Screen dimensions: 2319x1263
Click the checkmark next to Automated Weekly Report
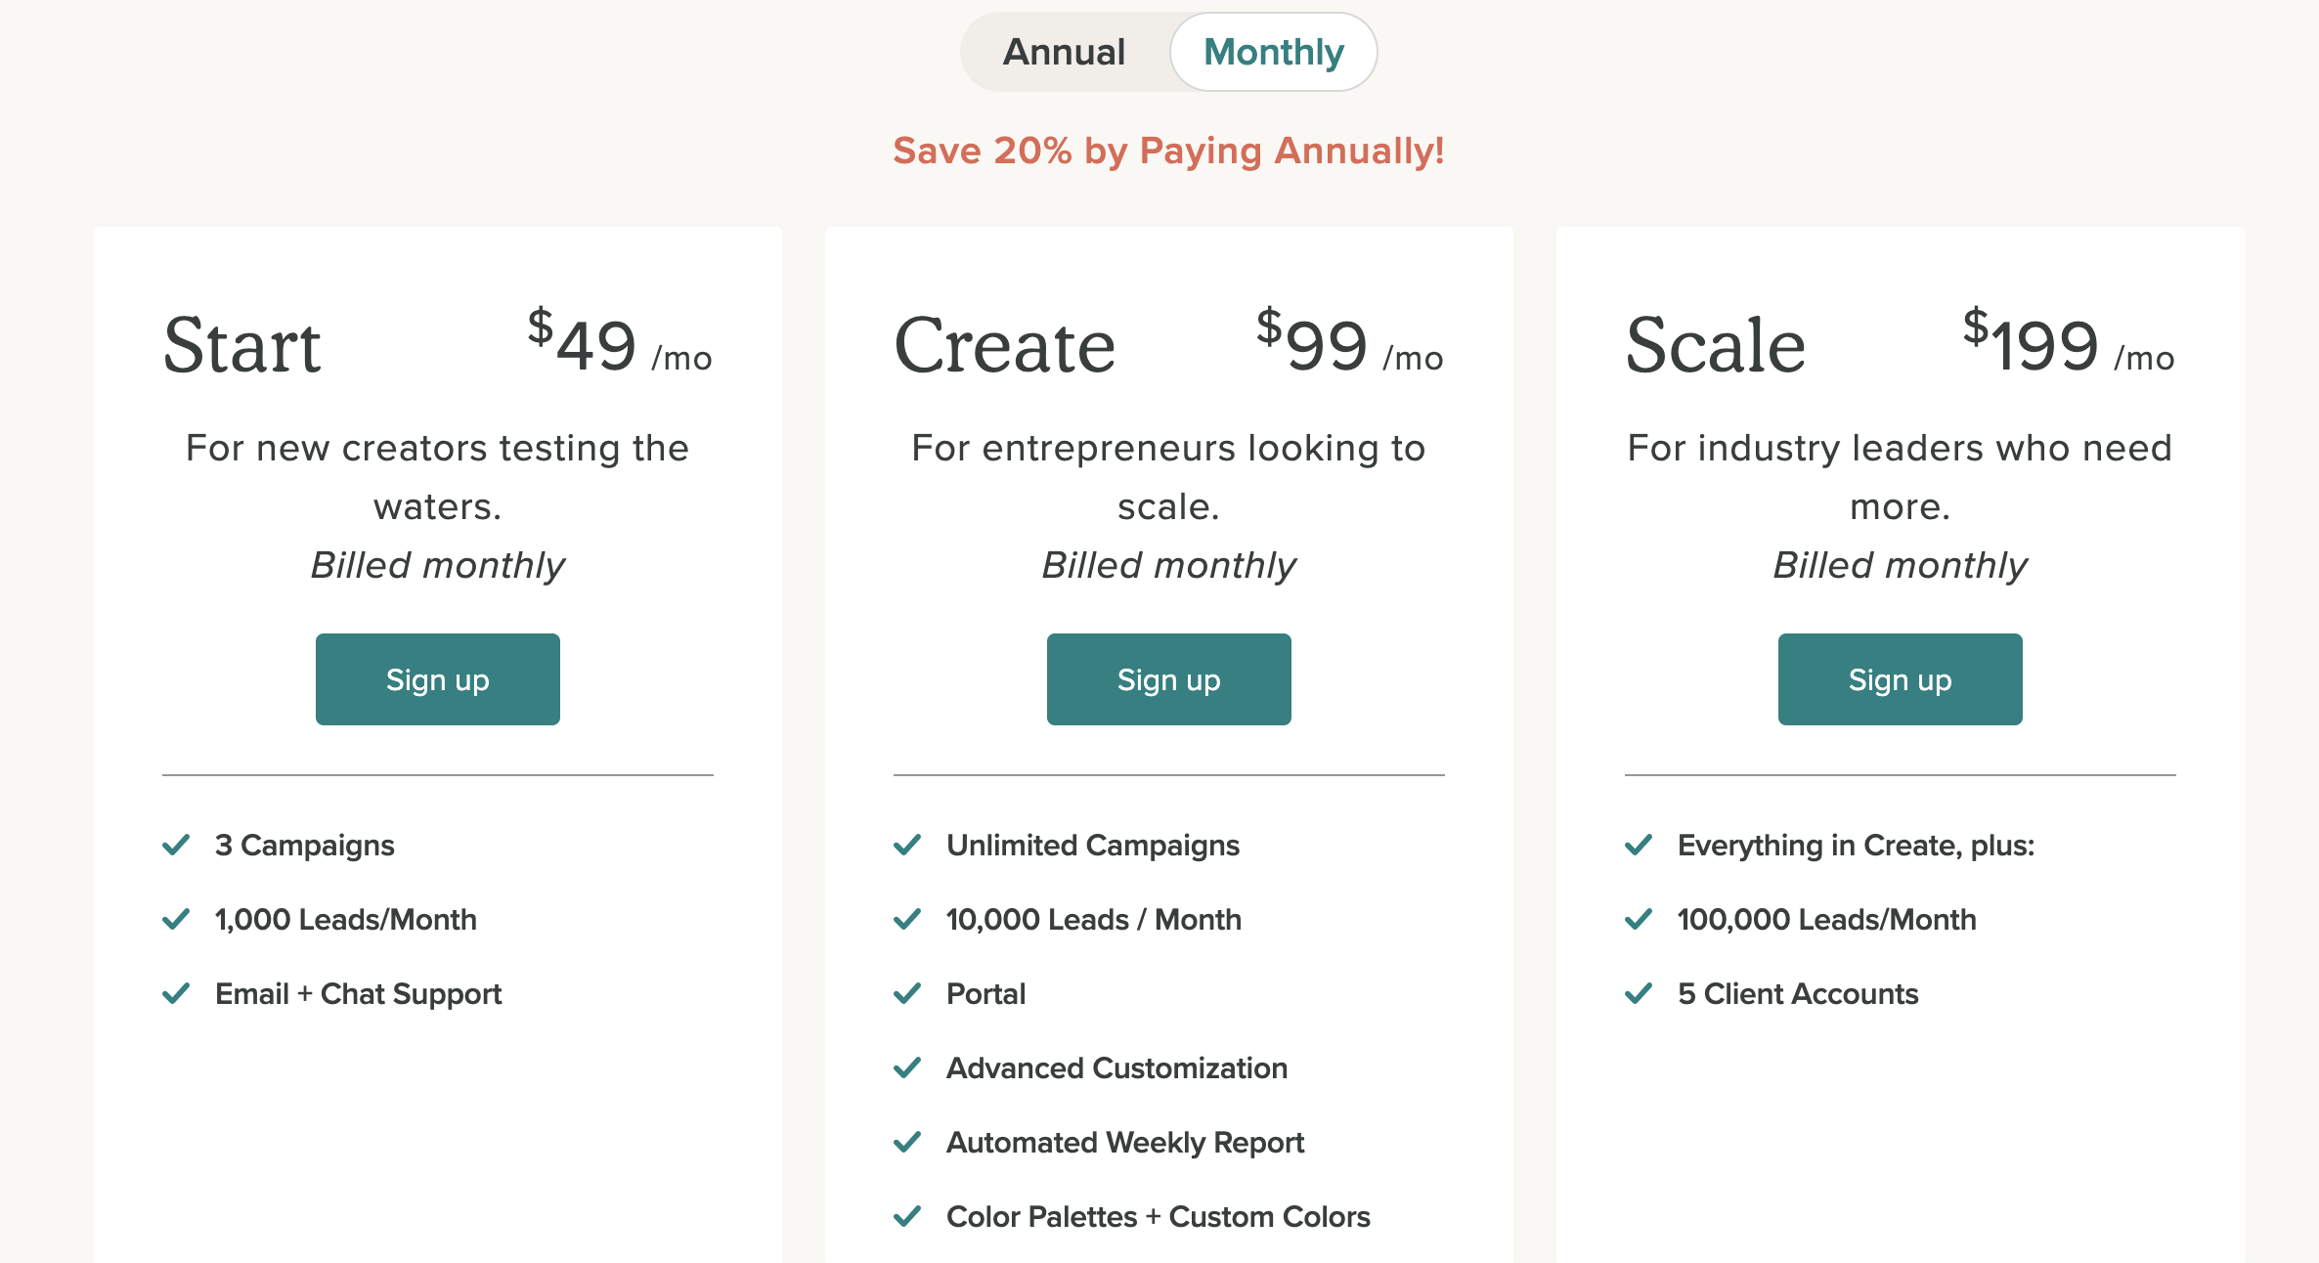(907, 1142)
